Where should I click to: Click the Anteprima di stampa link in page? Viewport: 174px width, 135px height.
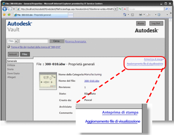[154, 59]
